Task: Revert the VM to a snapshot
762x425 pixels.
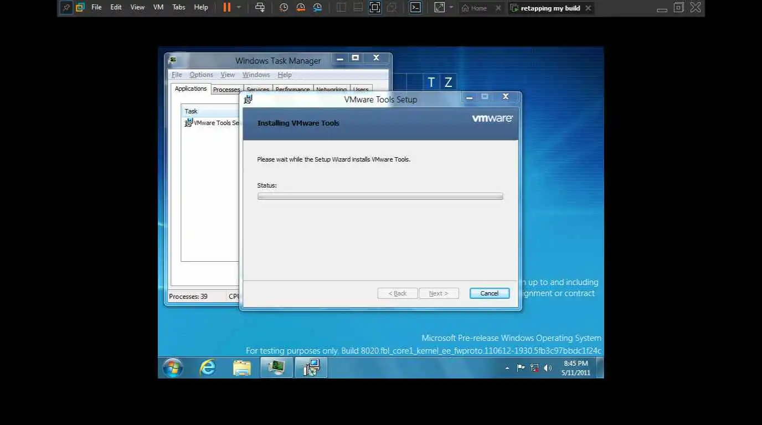Action: point(300,8)
